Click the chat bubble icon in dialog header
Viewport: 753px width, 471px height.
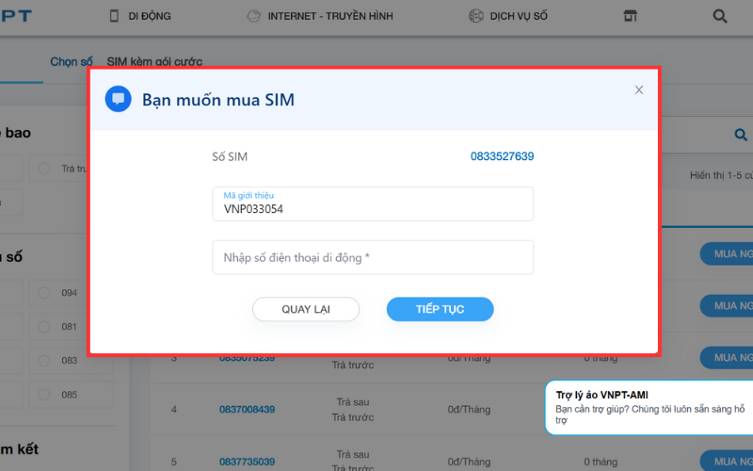[119, 99]
